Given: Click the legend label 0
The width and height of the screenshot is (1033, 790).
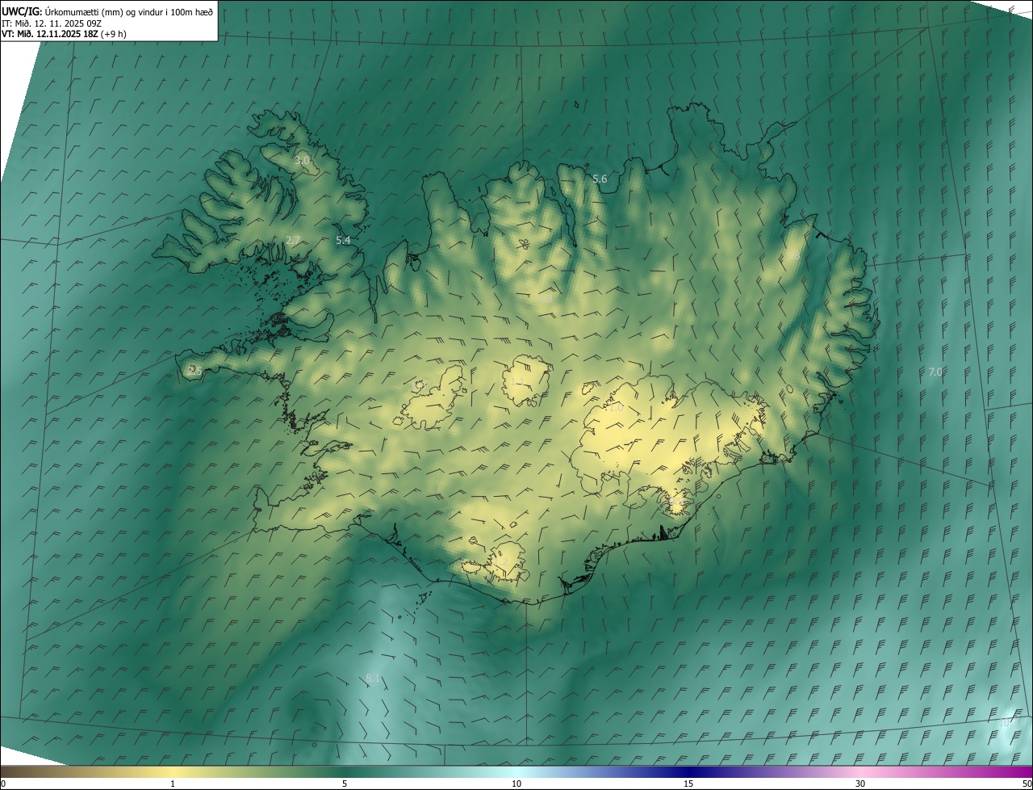Looking at the screenshot, I should [3, 784].
